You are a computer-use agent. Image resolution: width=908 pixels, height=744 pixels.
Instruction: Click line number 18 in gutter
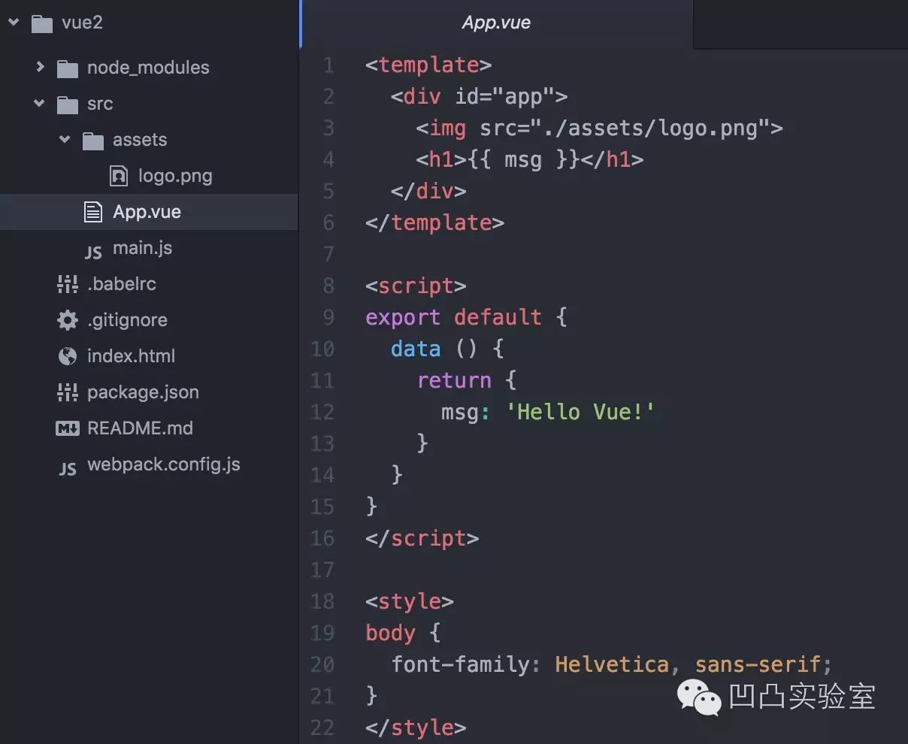click(x=322, y=602)
